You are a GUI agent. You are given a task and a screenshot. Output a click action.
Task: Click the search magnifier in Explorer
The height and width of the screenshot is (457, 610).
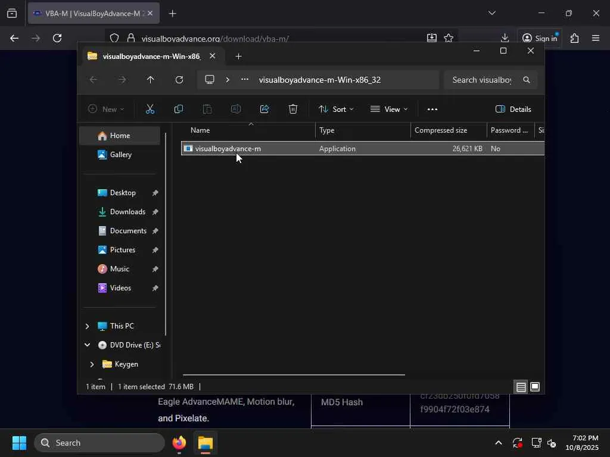(x=527, y=80)
